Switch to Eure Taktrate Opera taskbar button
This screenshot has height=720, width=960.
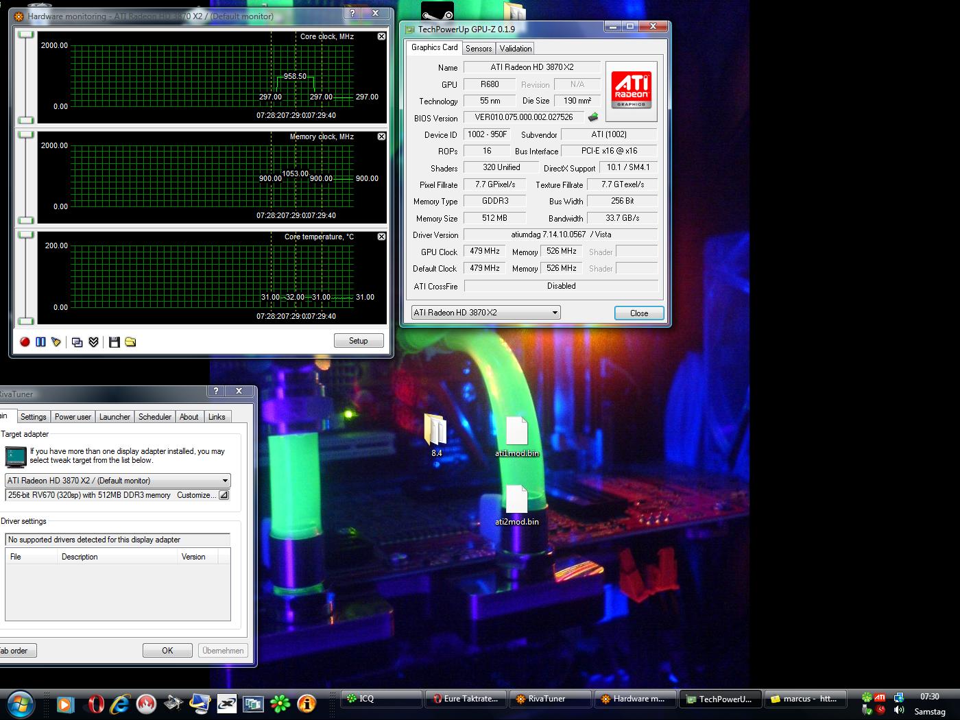[466, 699]
